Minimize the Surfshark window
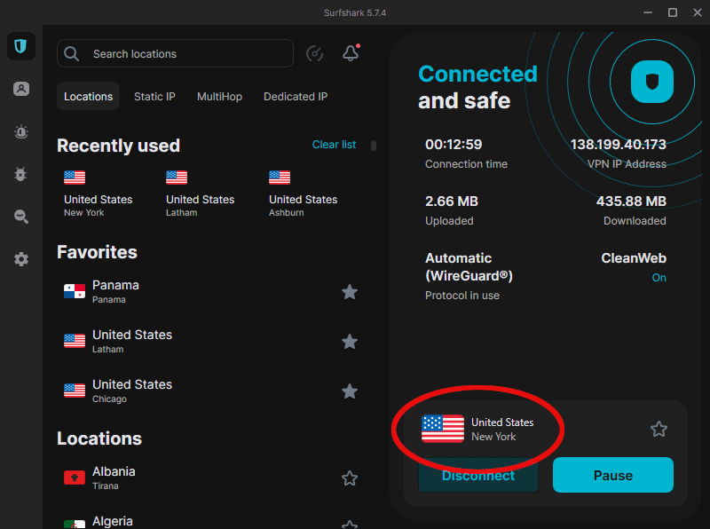This screenshot has height=529, width=710. pyautogui.click(x=648, y=12)
